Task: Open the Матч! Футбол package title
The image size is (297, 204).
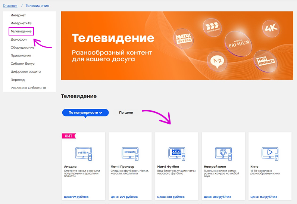Action: (168, 167)
